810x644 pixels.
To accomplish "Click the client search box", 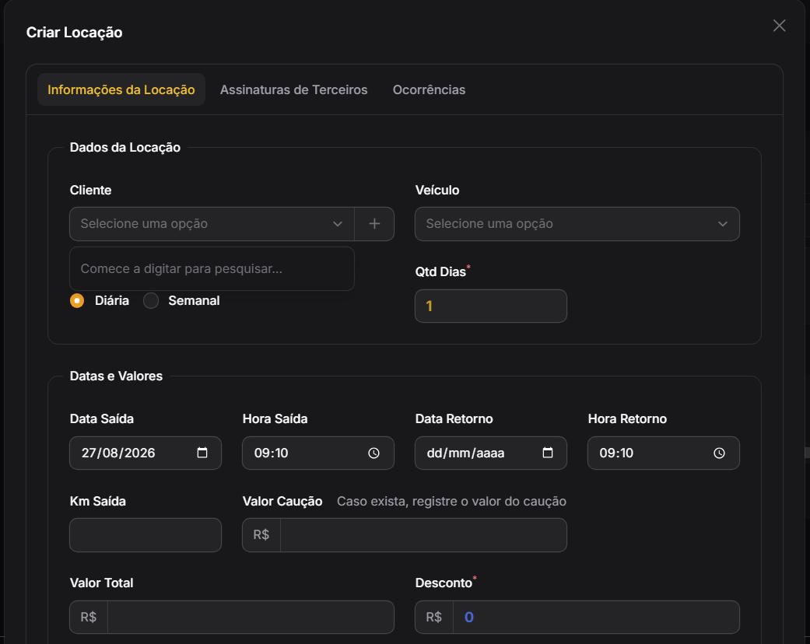I will tap(212, 268).
